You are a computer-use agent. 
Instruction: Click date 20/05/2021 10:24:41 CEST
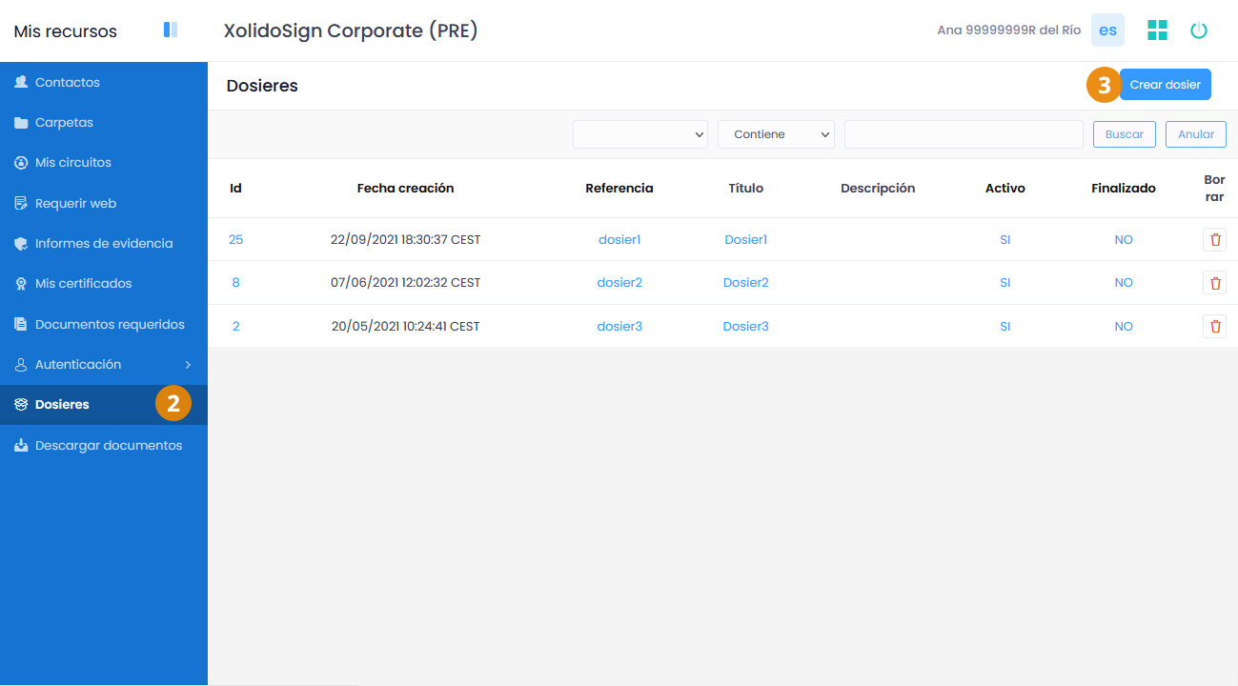point(405,326)
